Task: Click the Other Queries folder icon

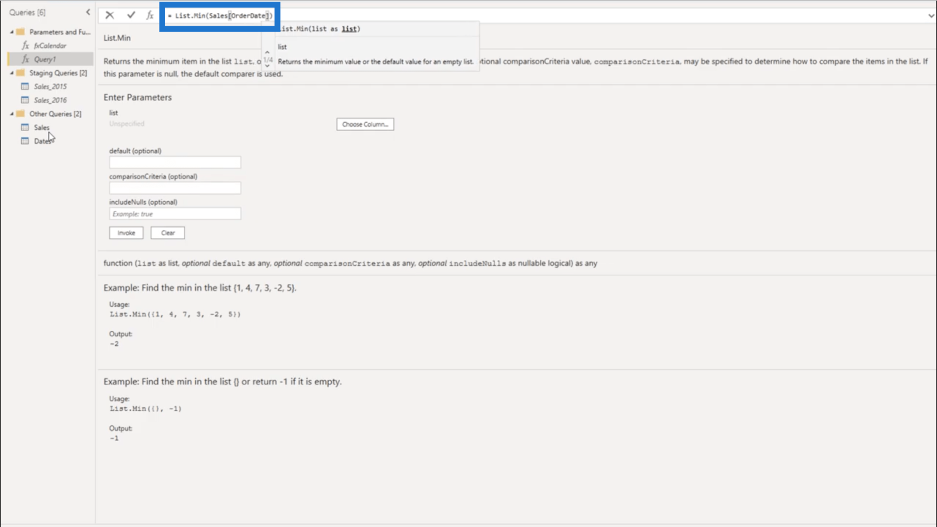Action: coord(21,113)
